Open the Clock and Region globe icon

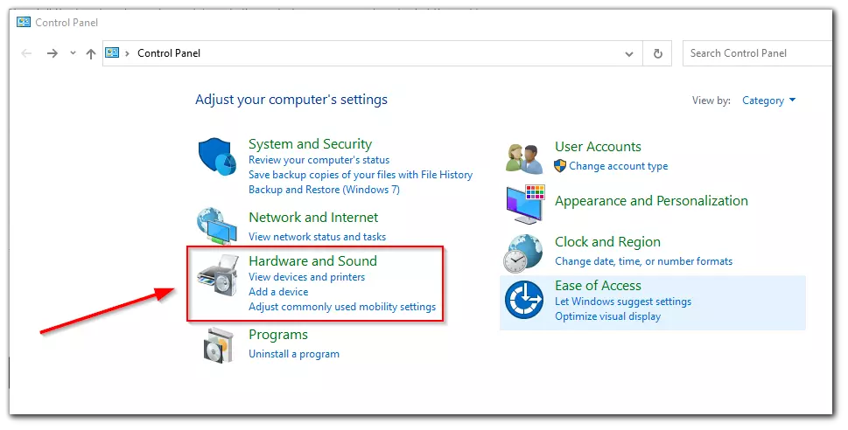point(523,253)
